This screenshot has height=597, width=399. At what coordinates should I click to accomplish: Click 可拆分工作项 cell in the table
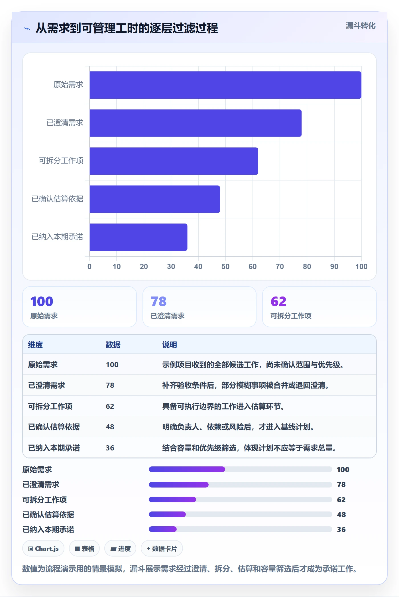tap(50, 406)
